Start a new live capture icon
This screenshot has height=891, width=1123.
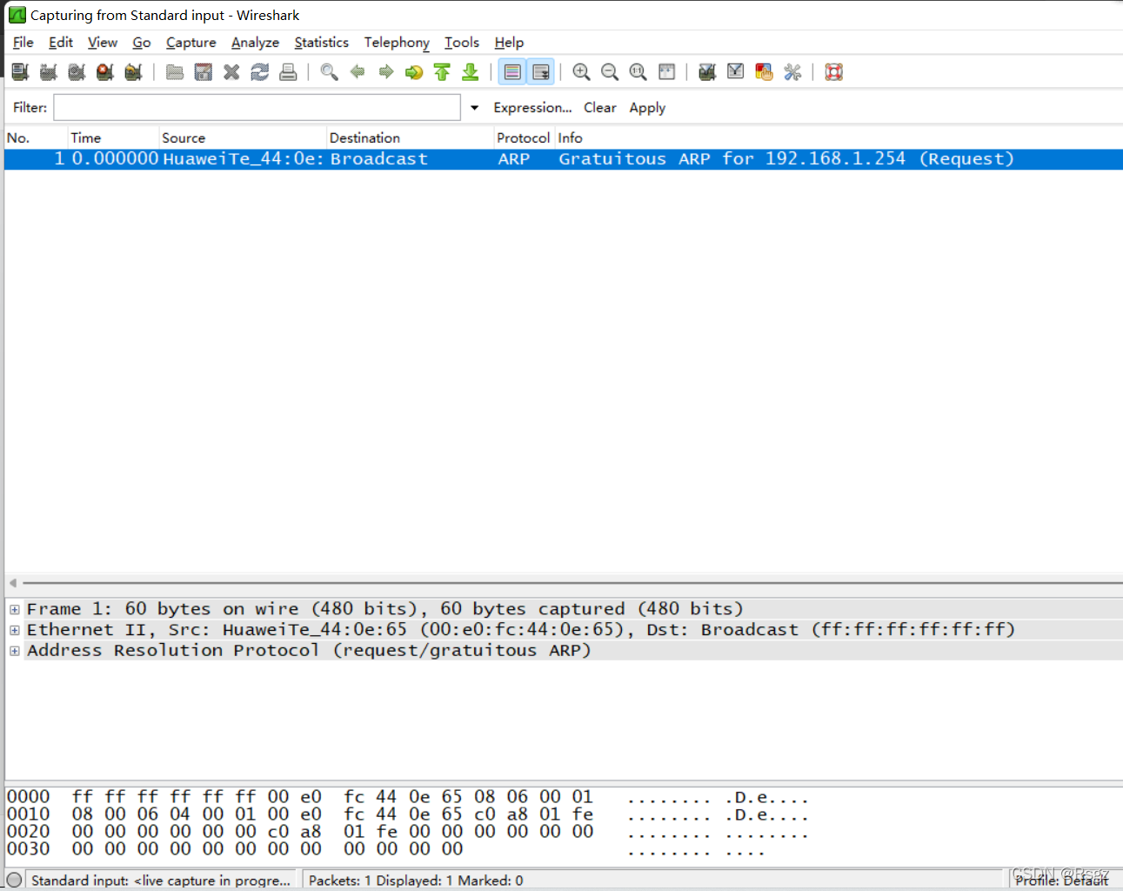pyautogui.click(x=77, y=72)
